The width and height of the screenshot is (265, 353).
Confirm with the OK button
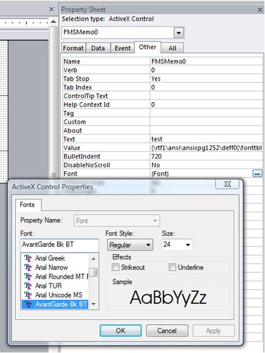[x=120, y=331]
